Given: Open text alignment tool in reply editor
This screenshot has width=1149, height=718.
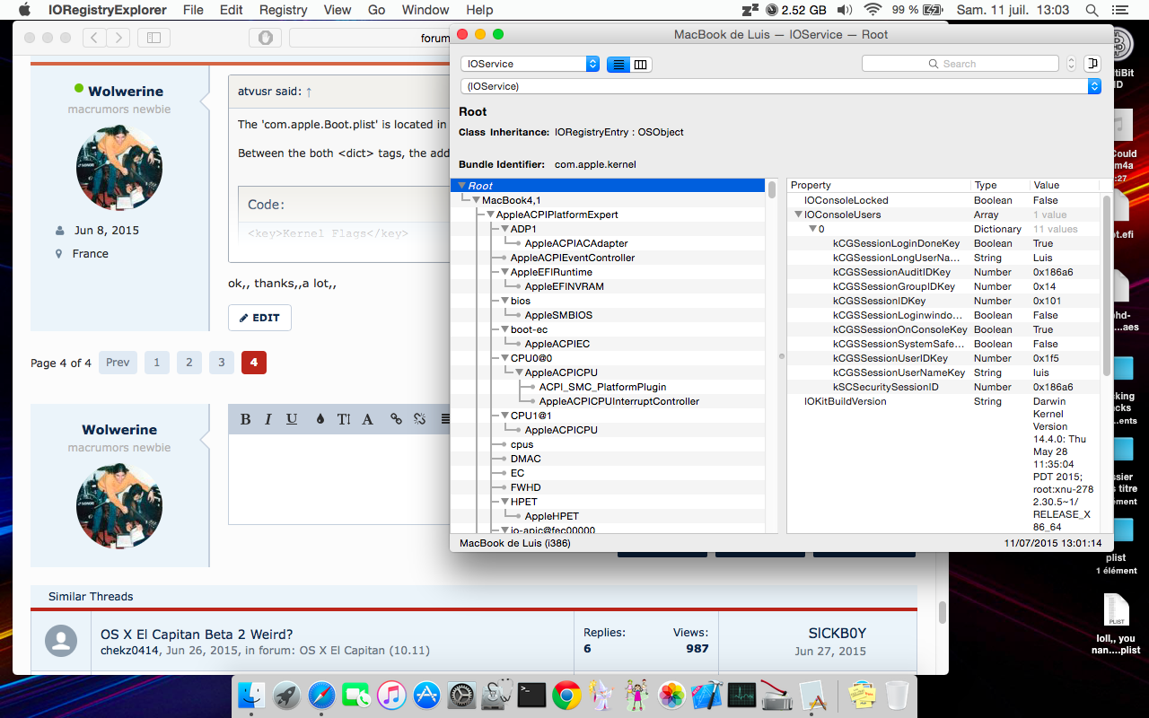Looking at the screenshot, I should 444,419.
